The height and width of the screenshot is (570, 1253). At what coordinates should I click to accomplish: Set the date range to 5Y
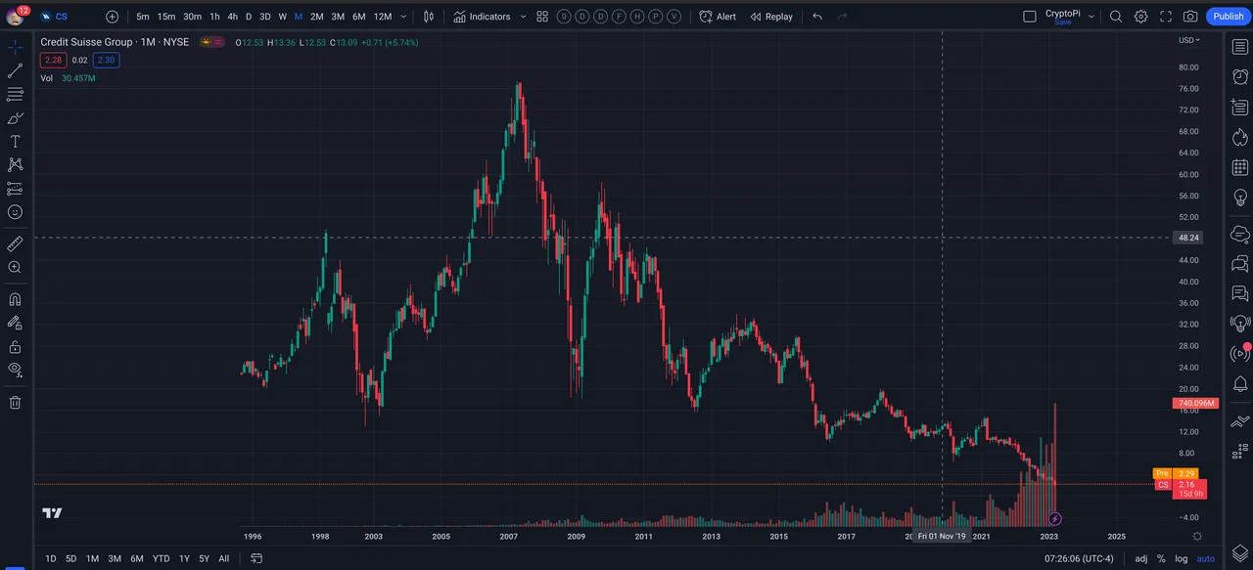pos(204,559)
